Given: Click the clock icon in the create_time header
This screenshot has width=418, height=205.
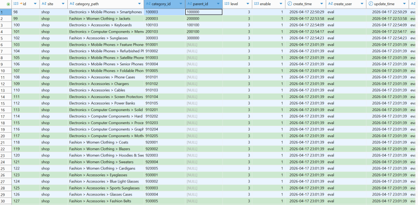Looking at the screenshot, I should 289,4.
